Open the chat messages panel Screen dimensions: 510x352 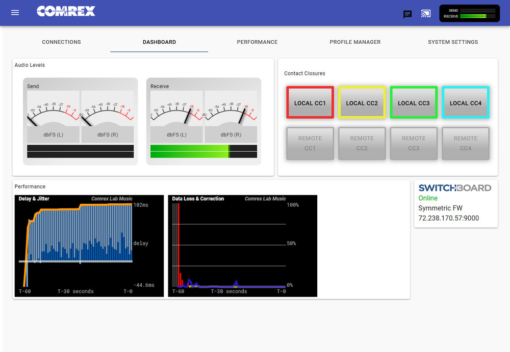[x=407, y=14]
